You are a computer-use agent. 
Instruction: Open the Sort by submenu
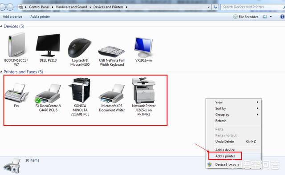pyautogui.click(x=233, y=108)
